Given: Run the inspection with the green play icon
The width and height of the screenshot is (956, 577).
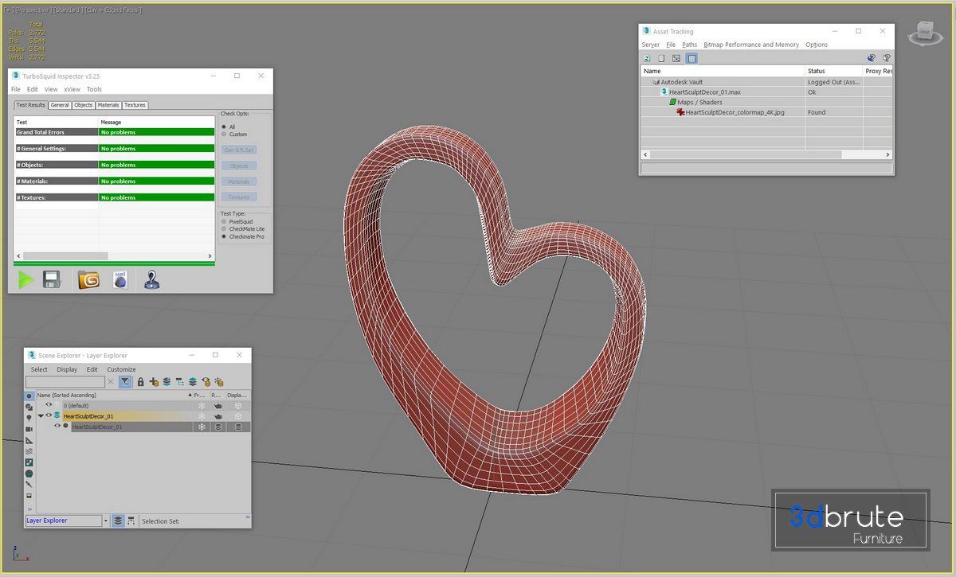Looking at the screenshot, I should [x=26, y=279].
